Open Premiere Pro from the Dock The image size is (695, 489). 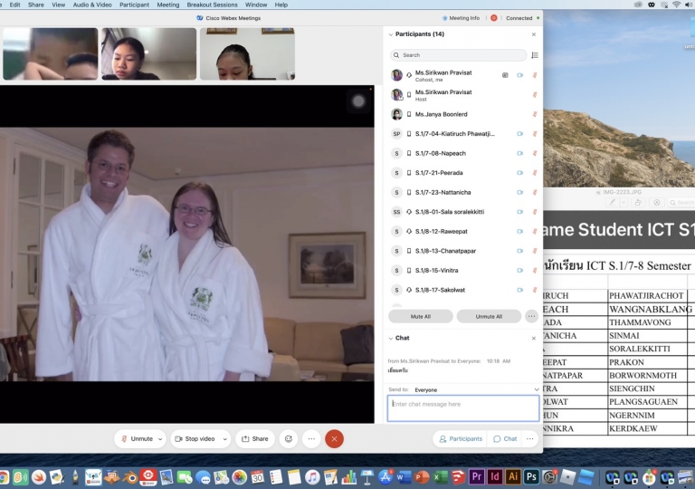point(477,477)
